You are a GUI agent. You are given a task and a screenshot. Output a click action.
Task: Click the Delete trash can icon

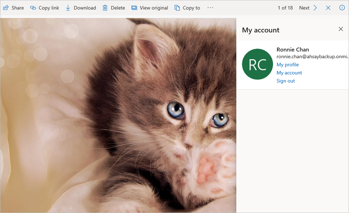105,8
